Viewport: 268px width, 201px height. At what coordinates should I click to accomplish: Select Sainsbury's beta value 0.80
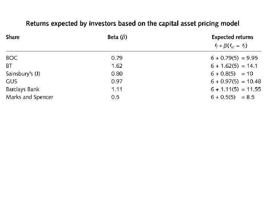point(117,74)
